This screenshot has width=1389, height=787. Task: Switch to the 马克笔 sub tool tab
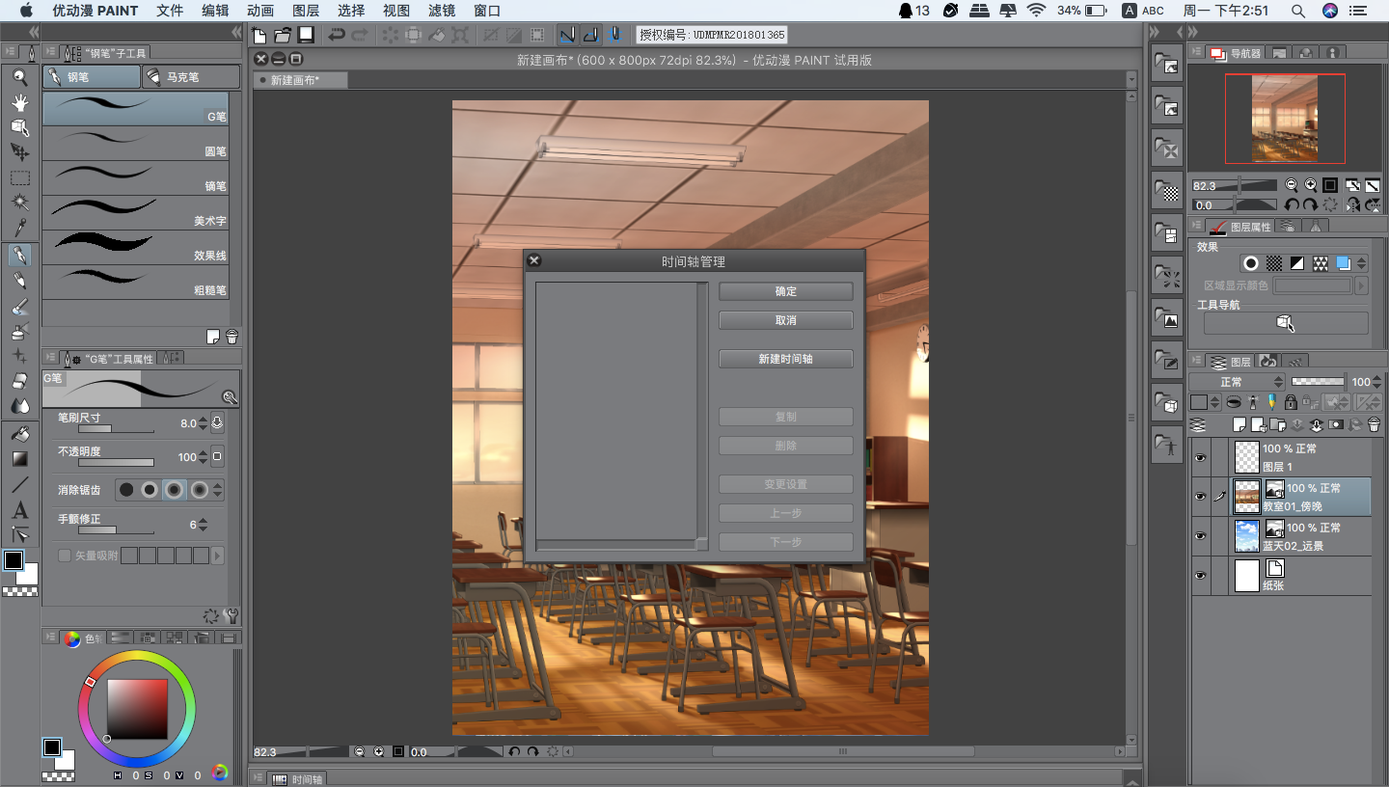coord(190,77)
